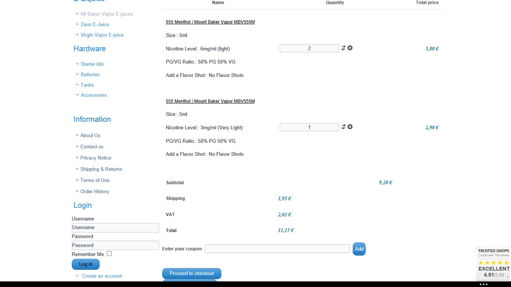The width and height of the screenshot is (511, 287).
Task: Read the Privacy Notice
Action: [96, 158]
